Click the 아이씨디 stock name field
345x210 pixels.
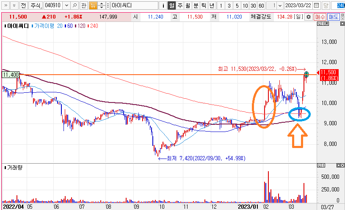point(134,5)
